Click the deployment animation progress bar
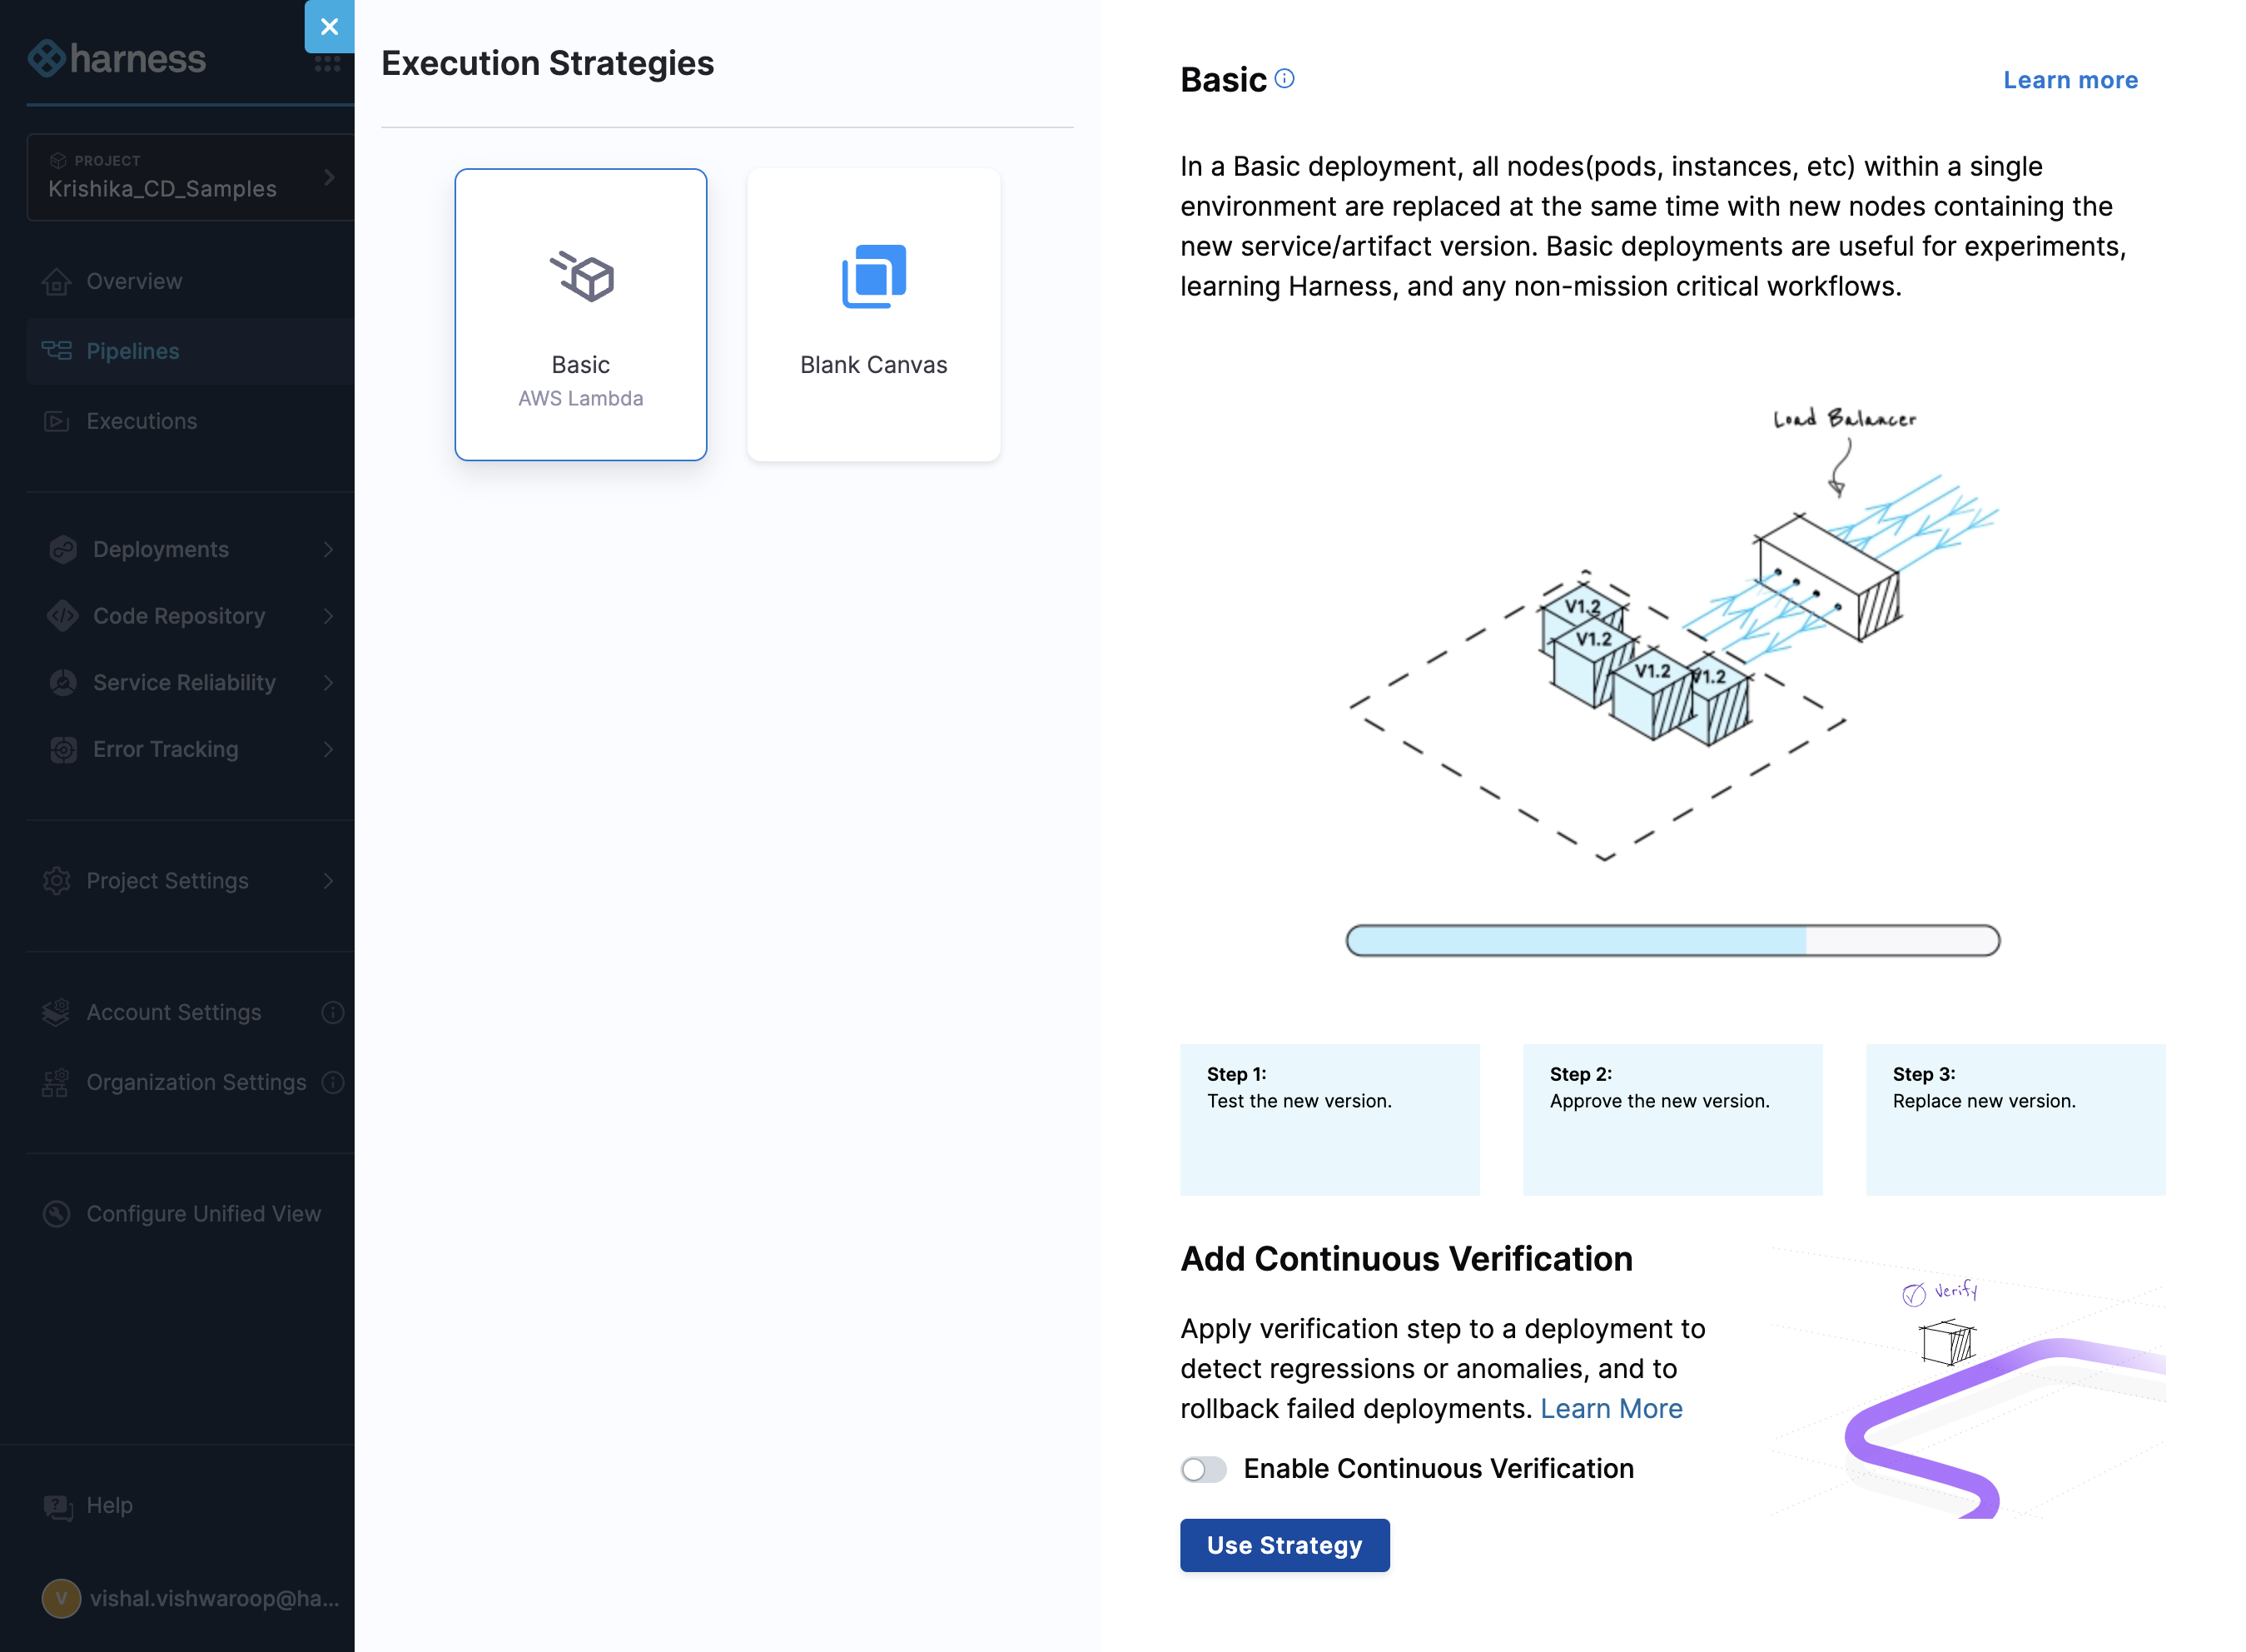Screen dimensions: 2246x1652 click(1672, 941)
